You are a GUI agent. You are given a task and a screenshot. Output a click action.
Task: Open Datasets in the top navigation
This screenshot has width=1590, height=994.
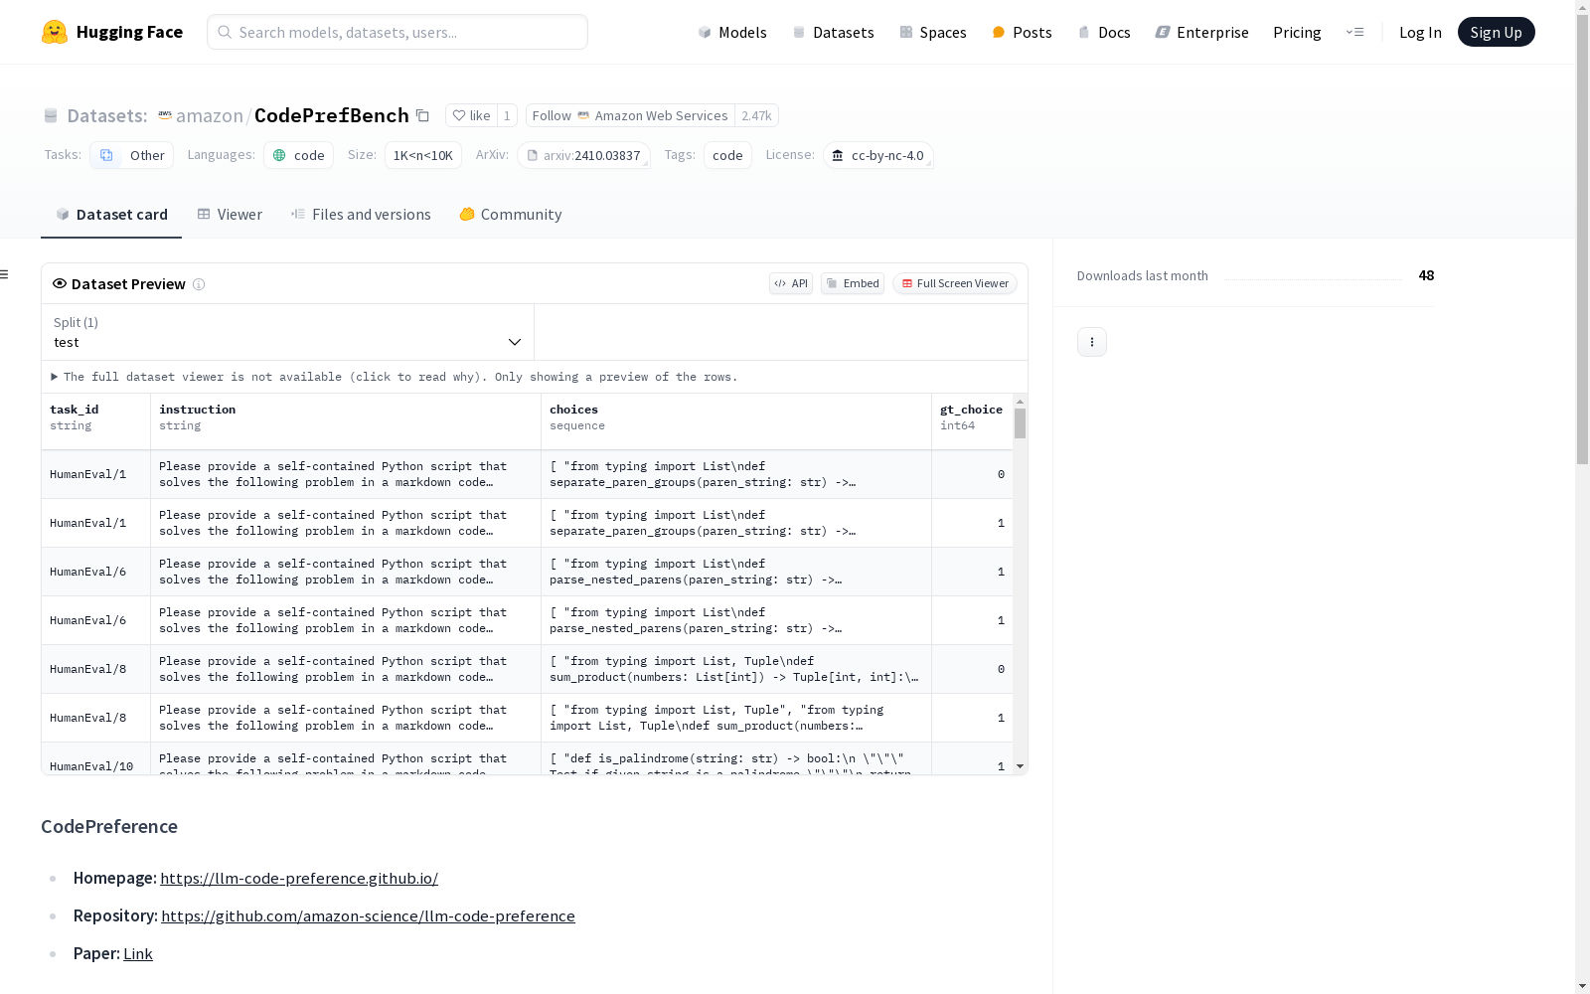(x=833, y=32)
